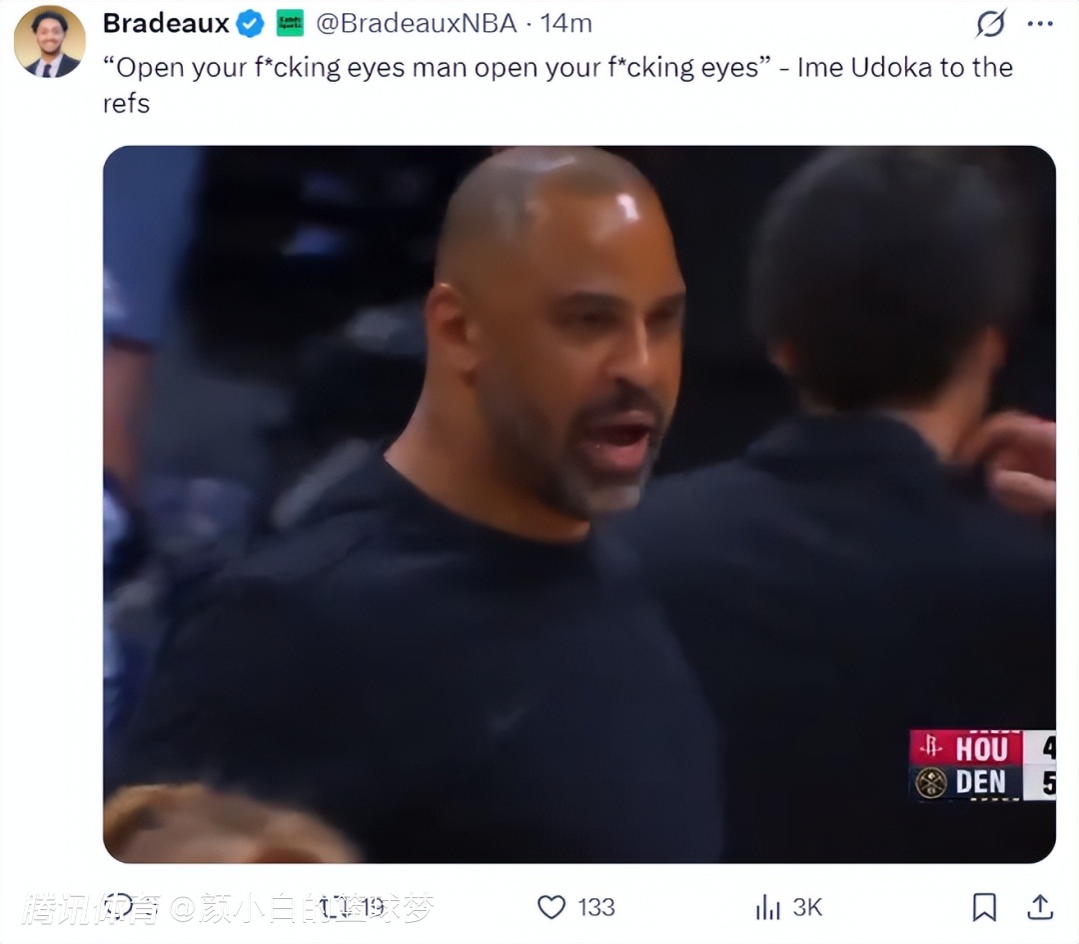The width and height of the screenshot is (1079, 944).
Task: Click the 133 likes count
Action: pos(596,907)
